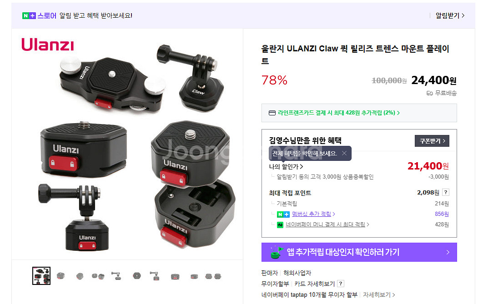Click the N+ store badge icon
The height and width of the screenshot is (304, 483).
pos(29,15)
